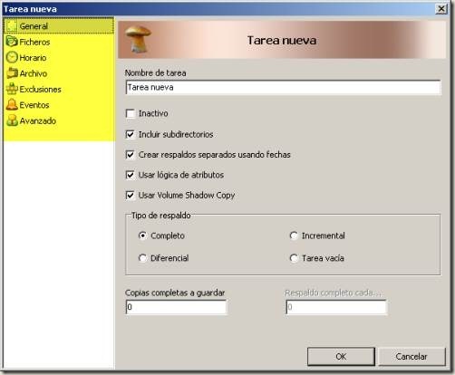Click the OK button
This screenshot has width=455, height=375.
341,357
